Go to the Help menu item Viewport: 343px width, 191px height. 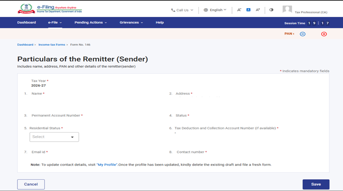click(x=160, y=22)
